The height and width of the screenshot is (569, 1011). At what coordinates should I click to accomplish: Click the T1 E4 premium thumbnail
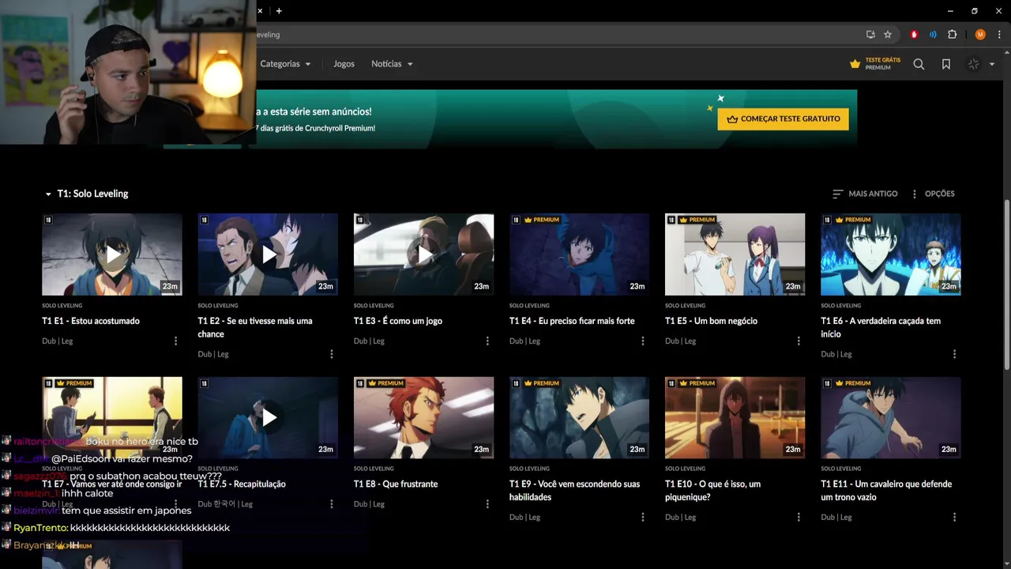(x=579, y=254)
